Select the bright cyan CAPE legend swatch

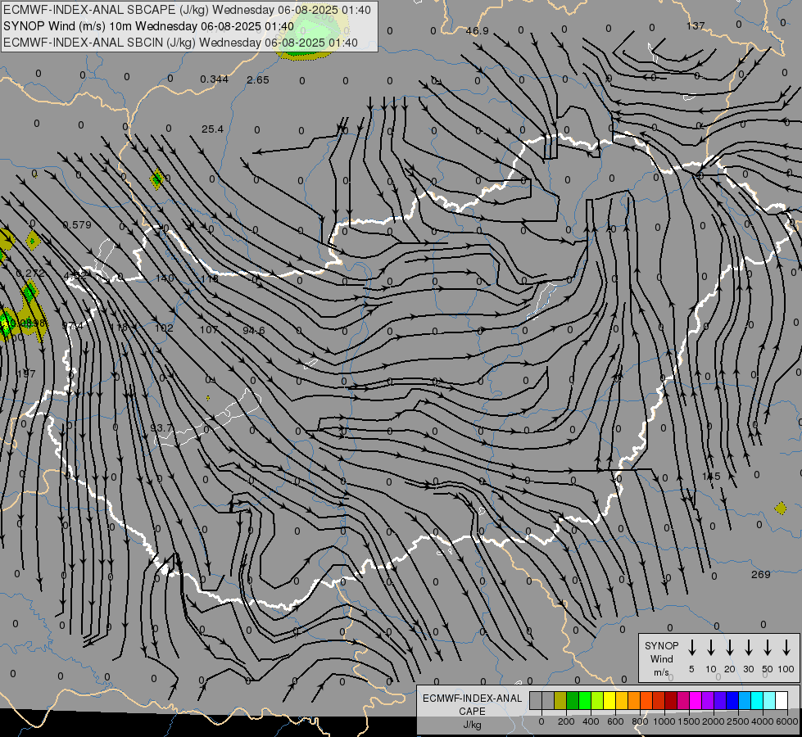point(756,701)
